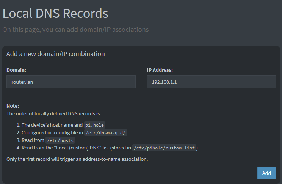This screenshot has width=282, height=184.
Task: Click the horizontal divider under the page subtitle
Action: click(x=141, y=38)
